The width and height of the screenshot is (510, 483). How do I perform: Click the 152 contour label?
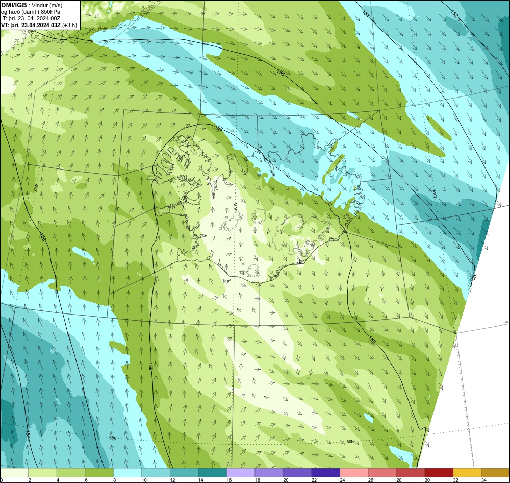454,13
